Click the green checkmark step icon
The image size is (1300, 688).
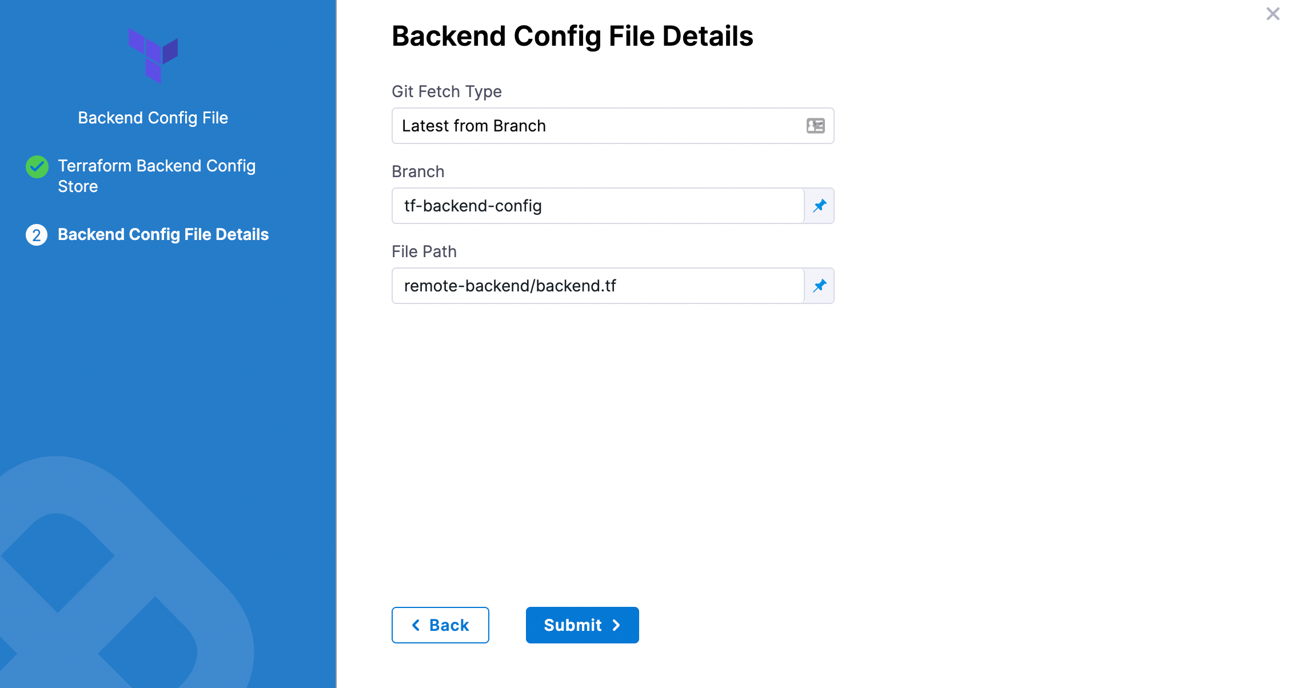point(37,167)
